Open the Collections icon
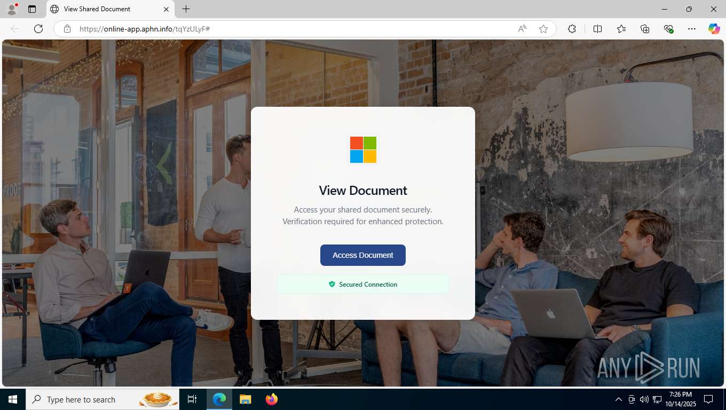726x410 pixels. click(645, 29)
